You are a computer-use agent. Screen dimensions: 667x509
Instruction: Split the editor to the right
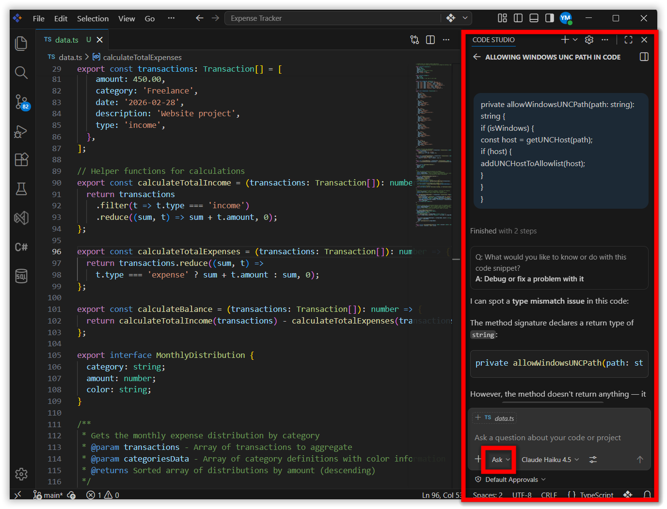click(430, 40)
